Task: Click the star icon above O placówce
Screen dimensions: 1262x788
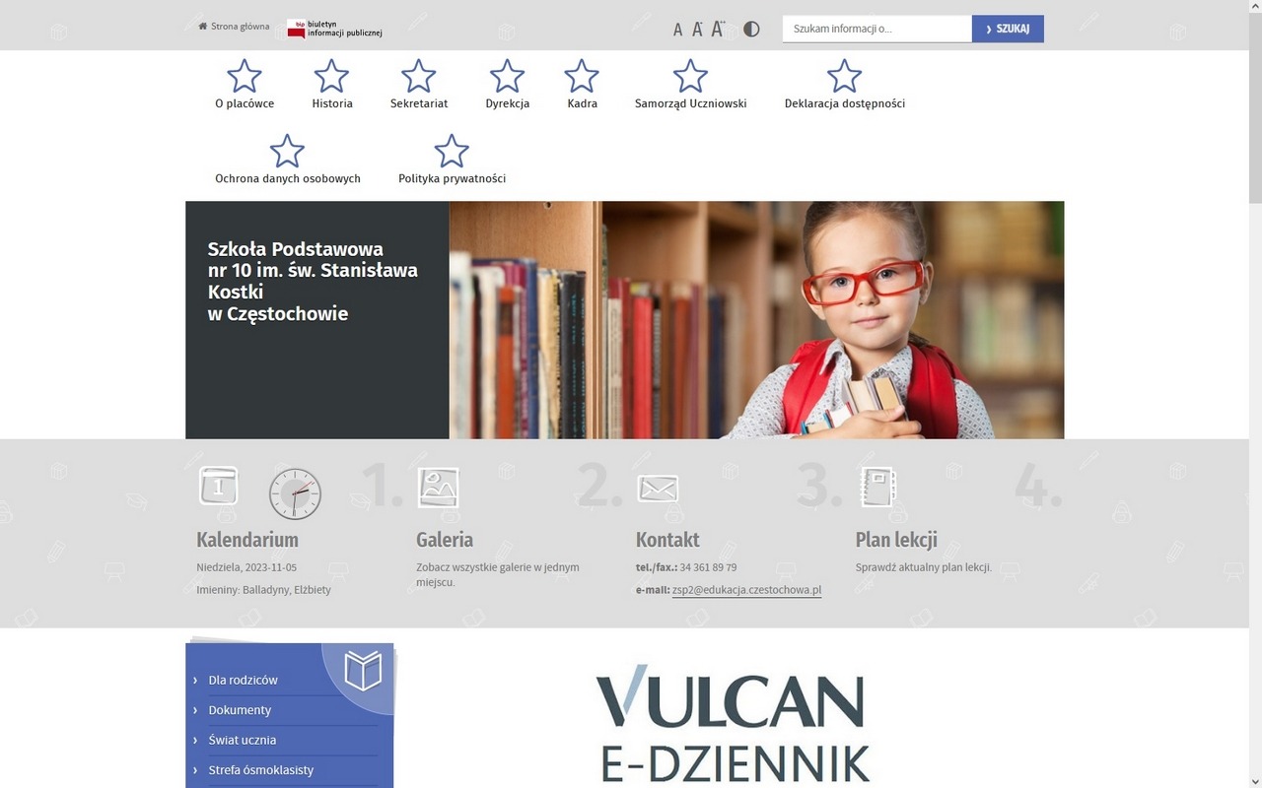Action: click(x=245, y=76)
